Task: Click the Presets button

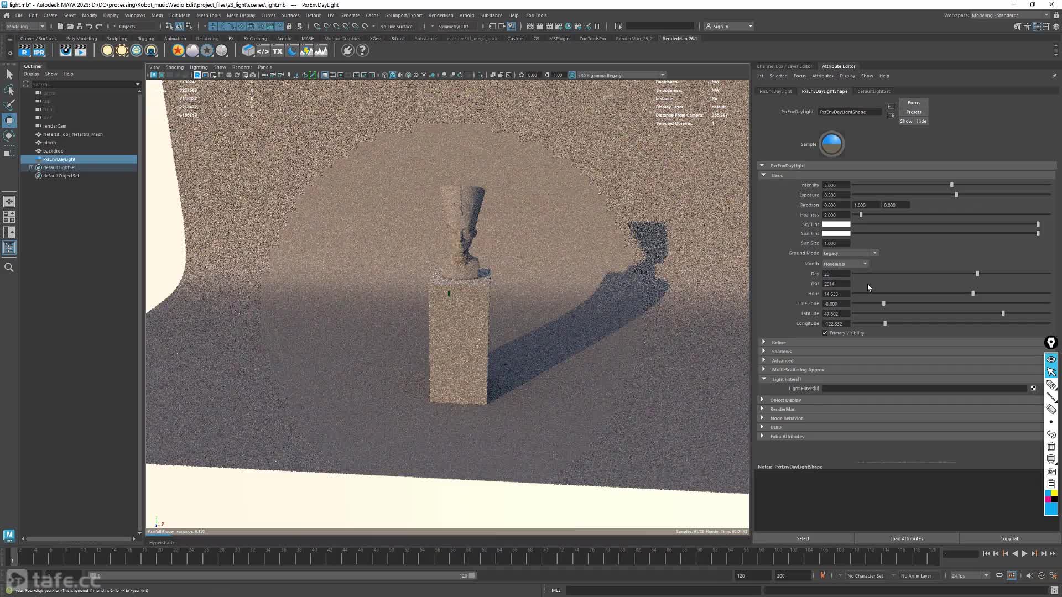Action: [x=913, y=112]
